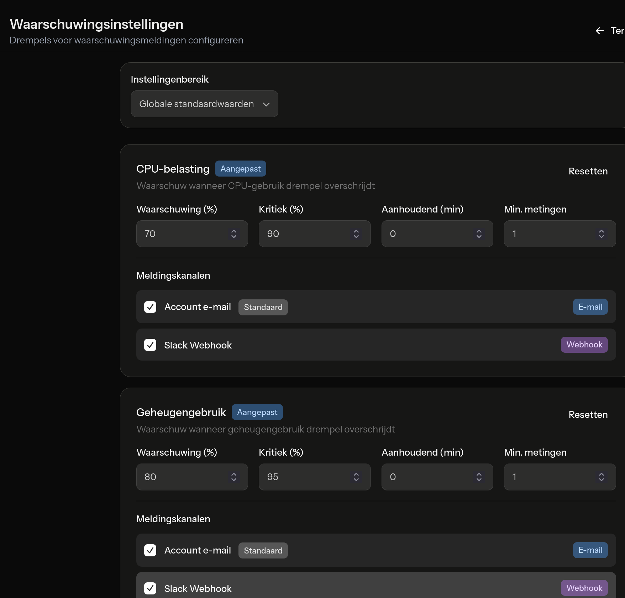This screenshot has height=598, width=625.
Task: Toggle Slack Webhook checkbox for Geheugengebruik
Action: click(x=150, y=588)
